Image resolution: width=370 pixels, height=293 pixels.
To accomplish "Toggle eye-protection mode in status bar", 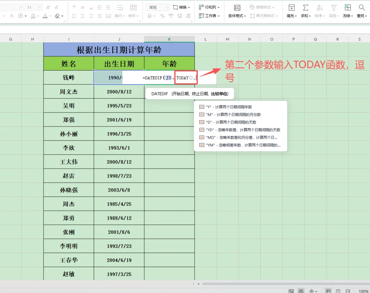I will click(301, 291).
